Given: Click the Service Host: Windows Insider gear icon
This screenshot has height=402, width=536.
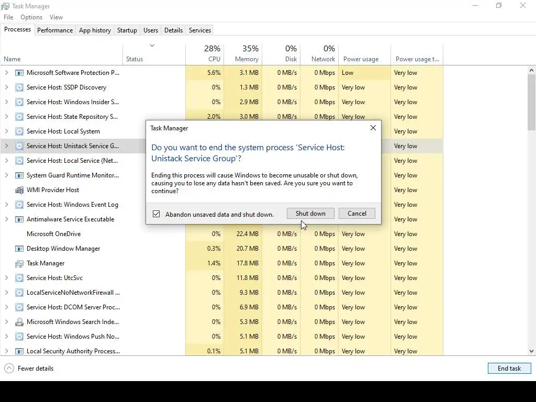Looking at the screenshot, I should 19,102.
